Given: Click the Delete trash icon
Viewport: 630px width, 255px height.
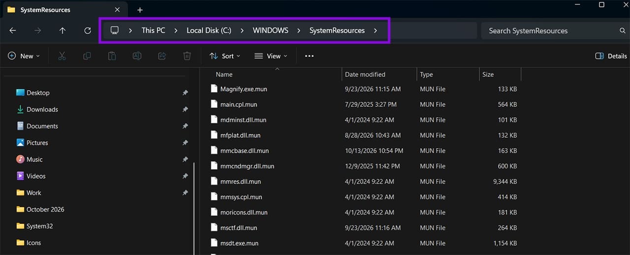Looking at the screenshot, I should (x=187, y=56).
